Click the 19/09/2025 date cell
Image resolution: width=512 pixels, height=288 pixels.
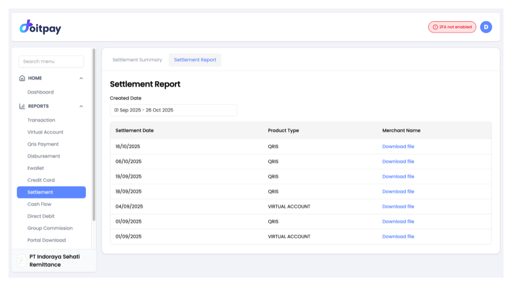click(129, 177)
